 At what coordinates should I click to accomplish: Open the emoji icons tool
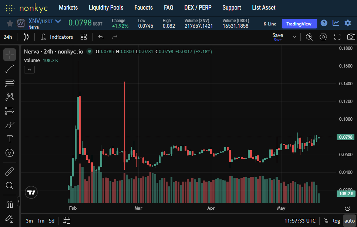10,153
